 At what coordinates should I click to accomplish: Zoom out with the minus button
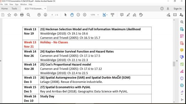tap(78, 15)
